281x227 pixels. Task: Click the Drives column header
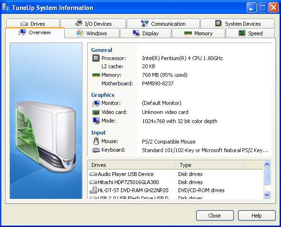coord(131,165)
